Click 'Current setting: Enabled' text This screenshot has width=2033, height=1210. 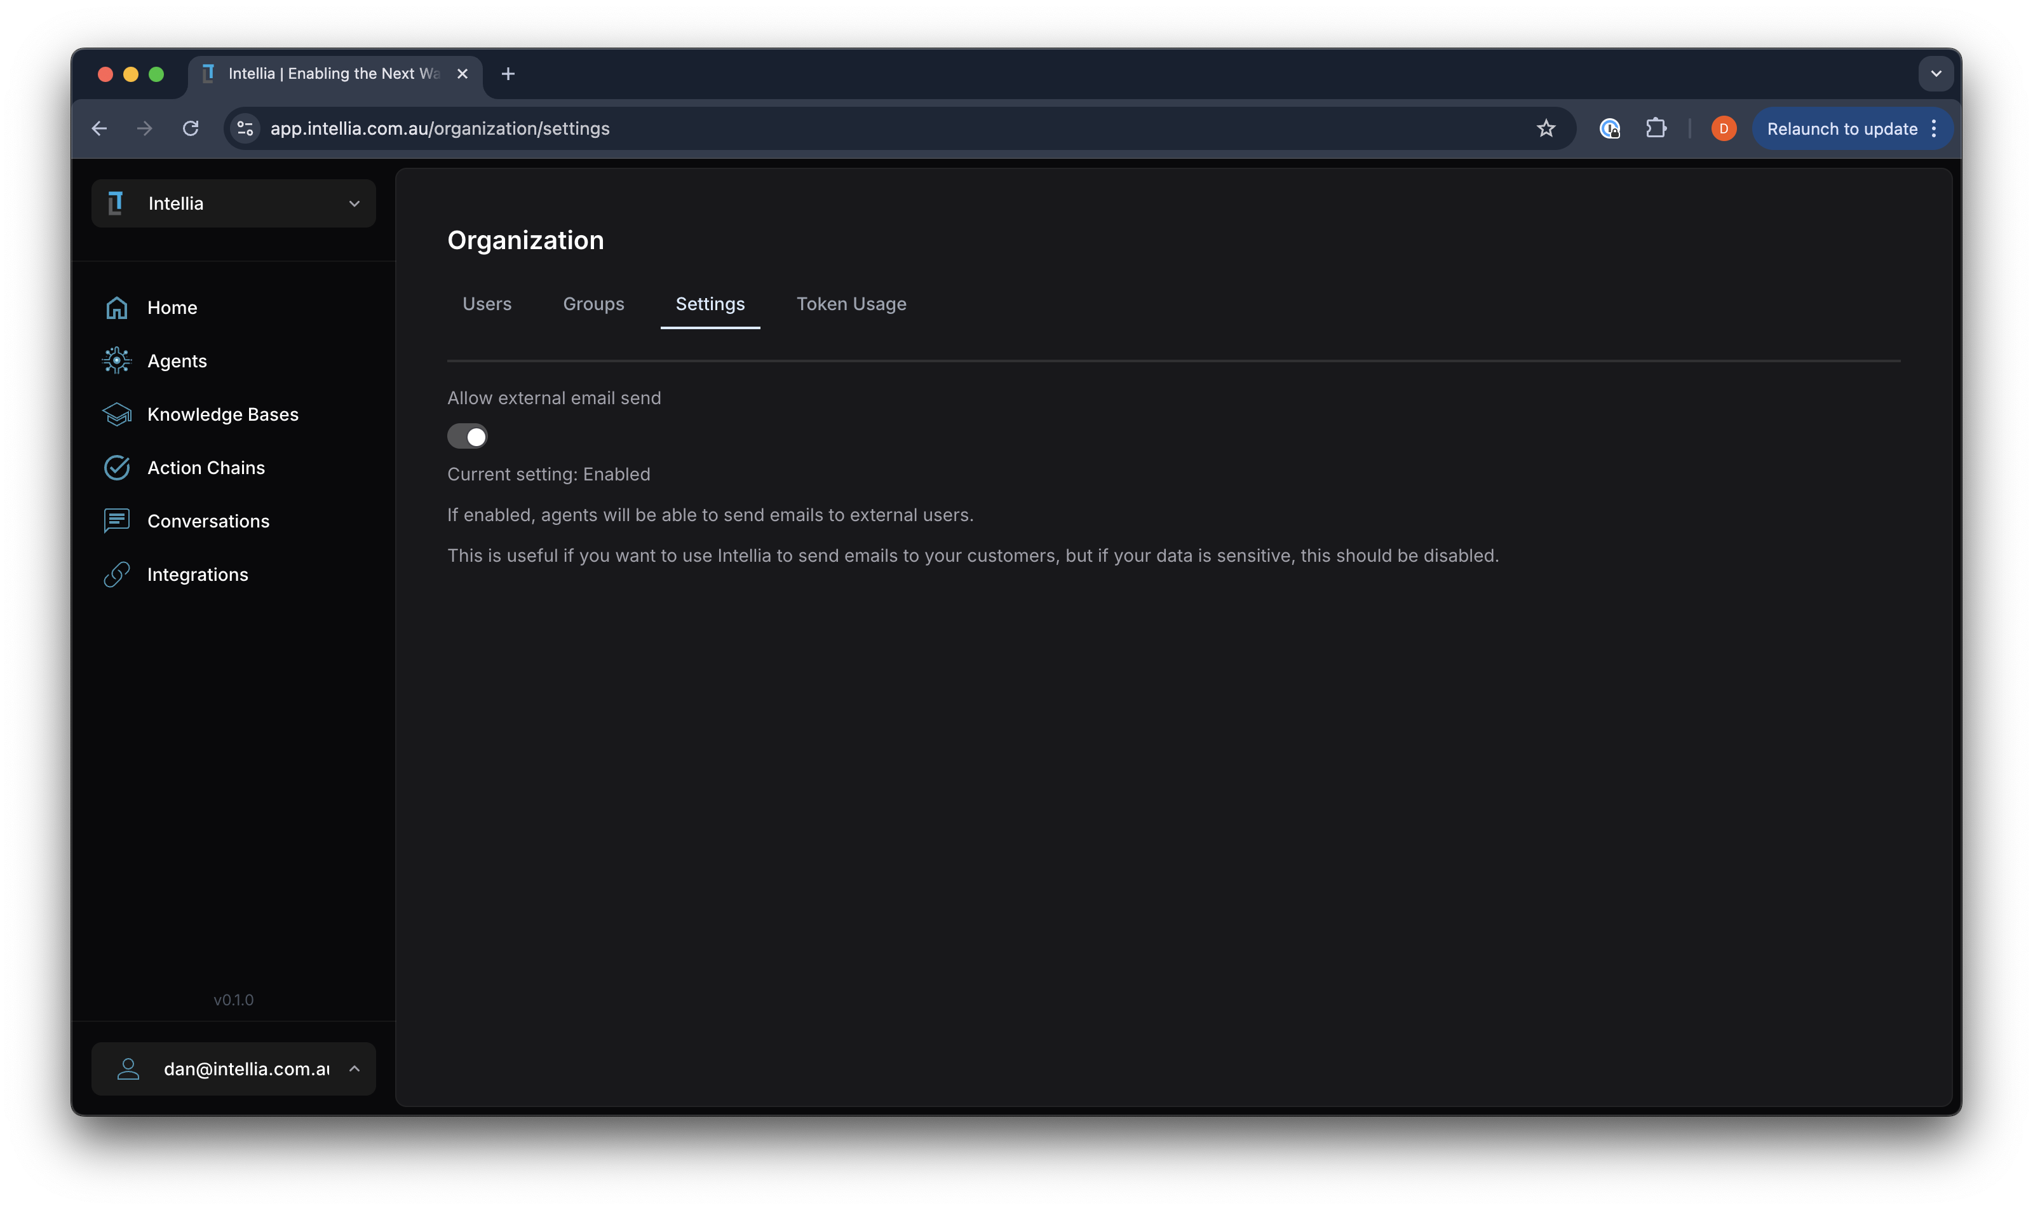(x=549, y=473)
